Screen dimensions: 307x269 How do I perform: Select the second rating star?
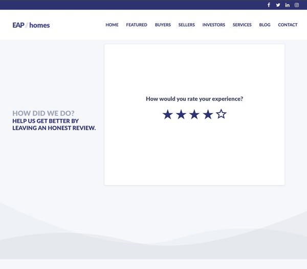point(181,114)
